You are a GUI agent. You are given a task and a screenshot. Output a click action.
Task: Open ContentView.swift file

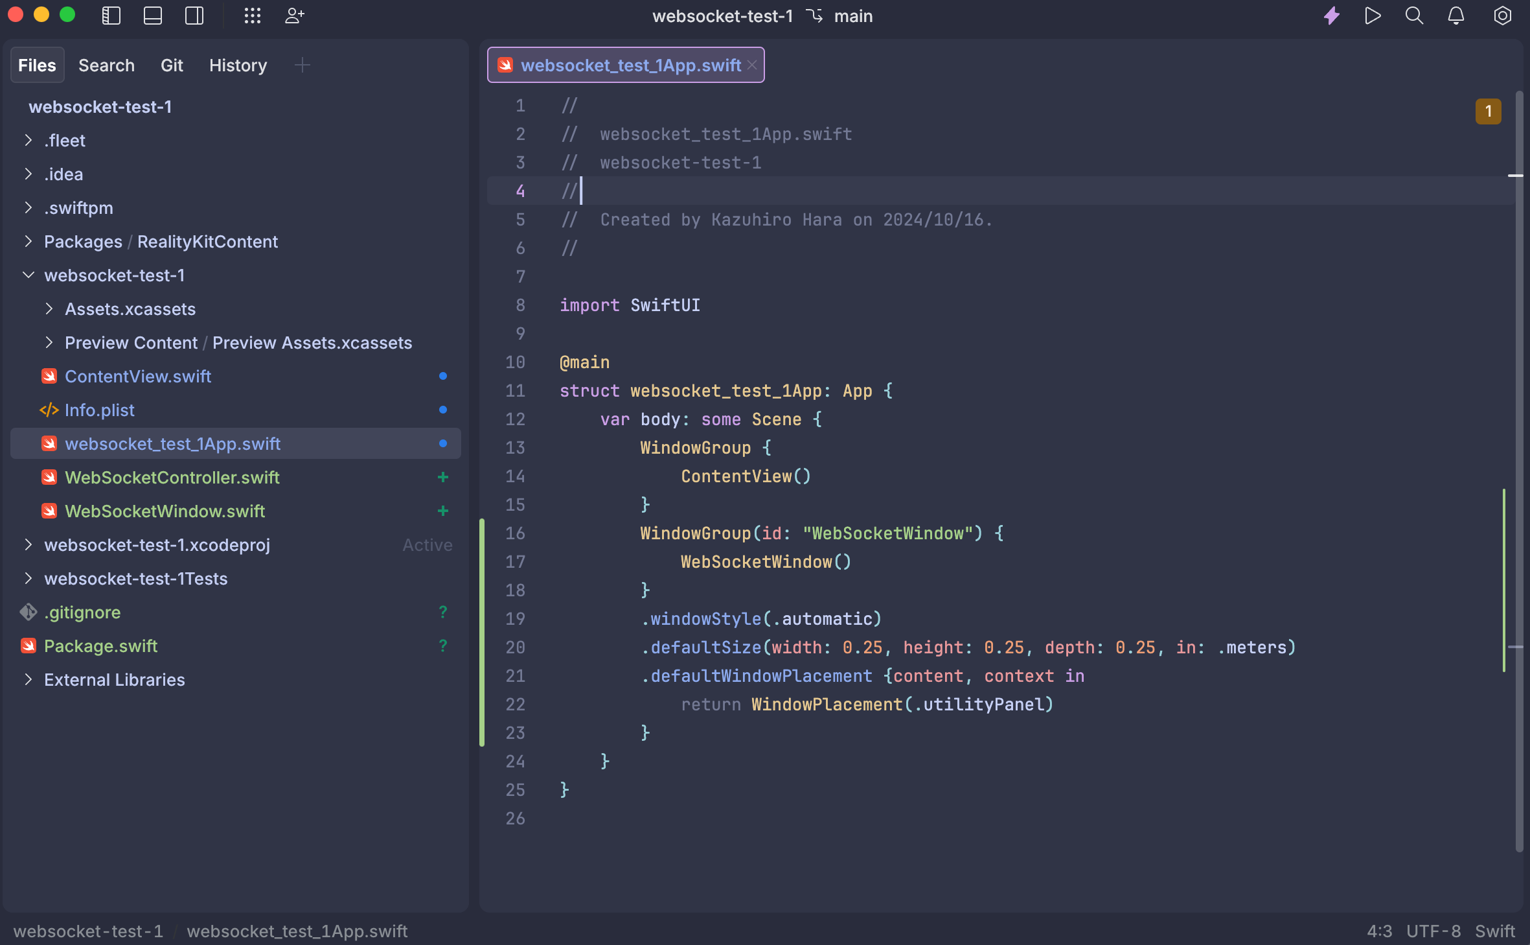point(236,376)
